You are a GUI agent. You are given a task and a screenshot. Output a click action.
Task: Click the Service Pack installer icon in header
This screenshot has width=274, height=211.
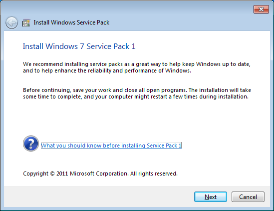pos(26,23)
